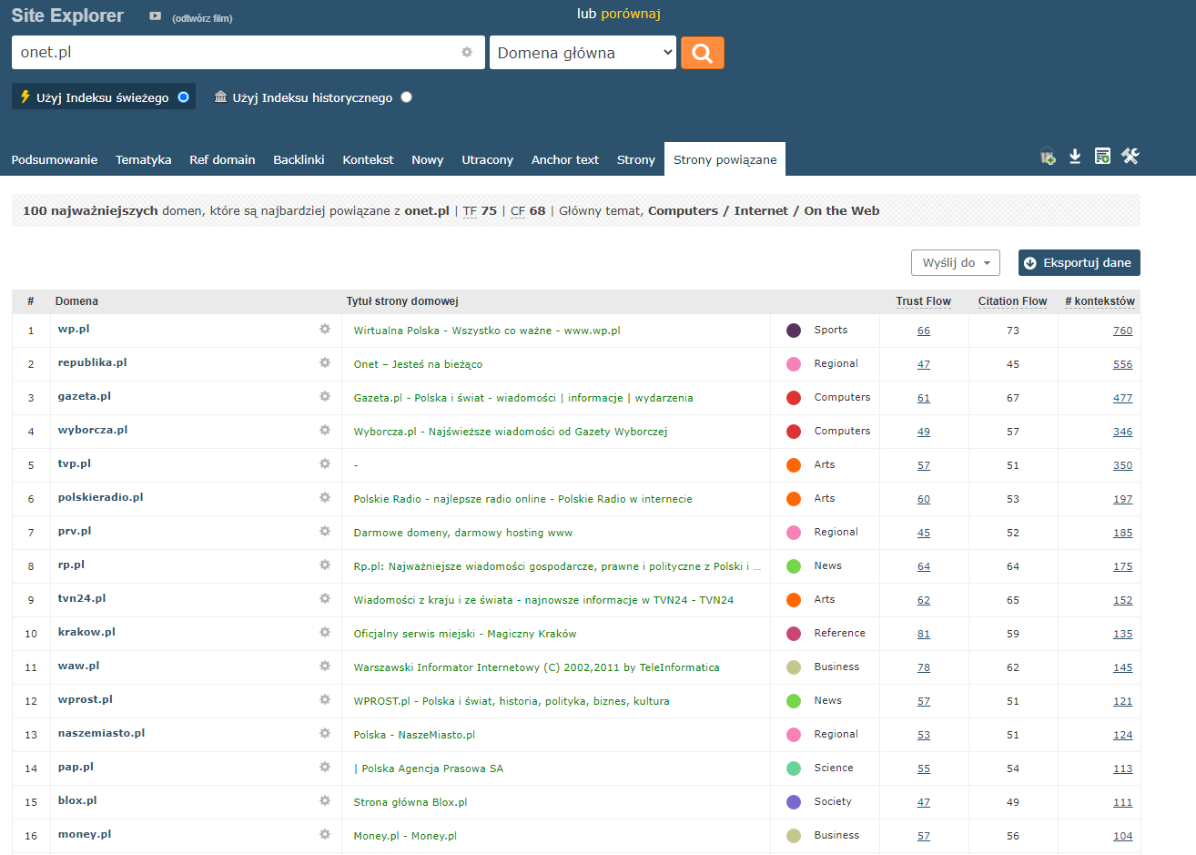
Task: Play the 'odtwórz film' video icon
Action: [156, 16]
